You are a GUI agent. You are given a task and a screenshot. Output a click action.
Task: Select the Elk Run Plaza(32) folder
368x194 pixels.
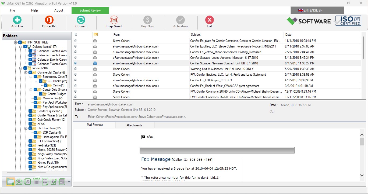pos(49,128)
